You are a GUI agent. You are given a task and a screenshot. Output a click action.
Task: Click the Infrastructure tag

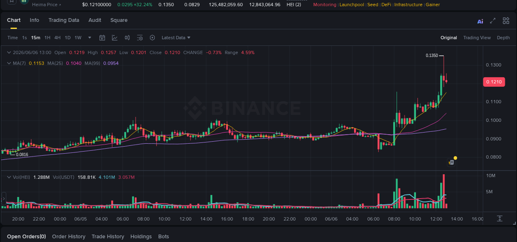408,5
